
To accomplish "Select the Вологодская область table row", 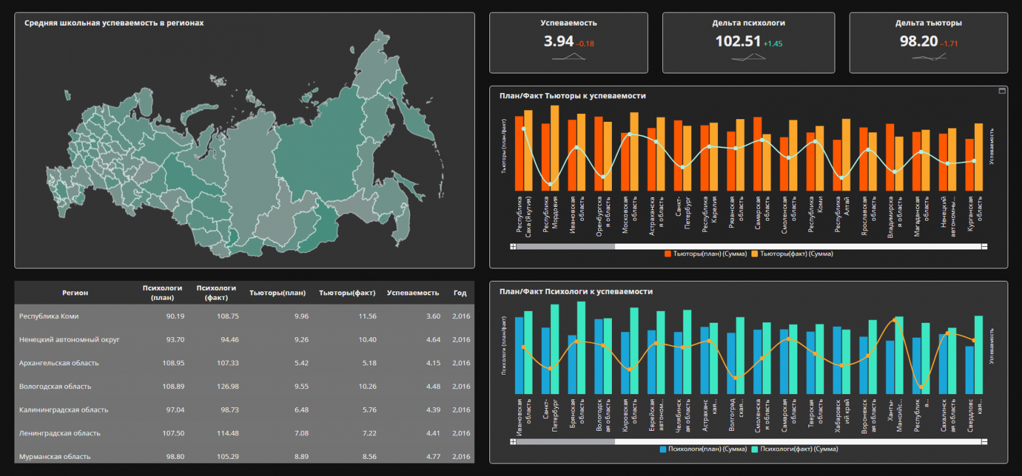I will pyautogui.click(x=244, y=386).
